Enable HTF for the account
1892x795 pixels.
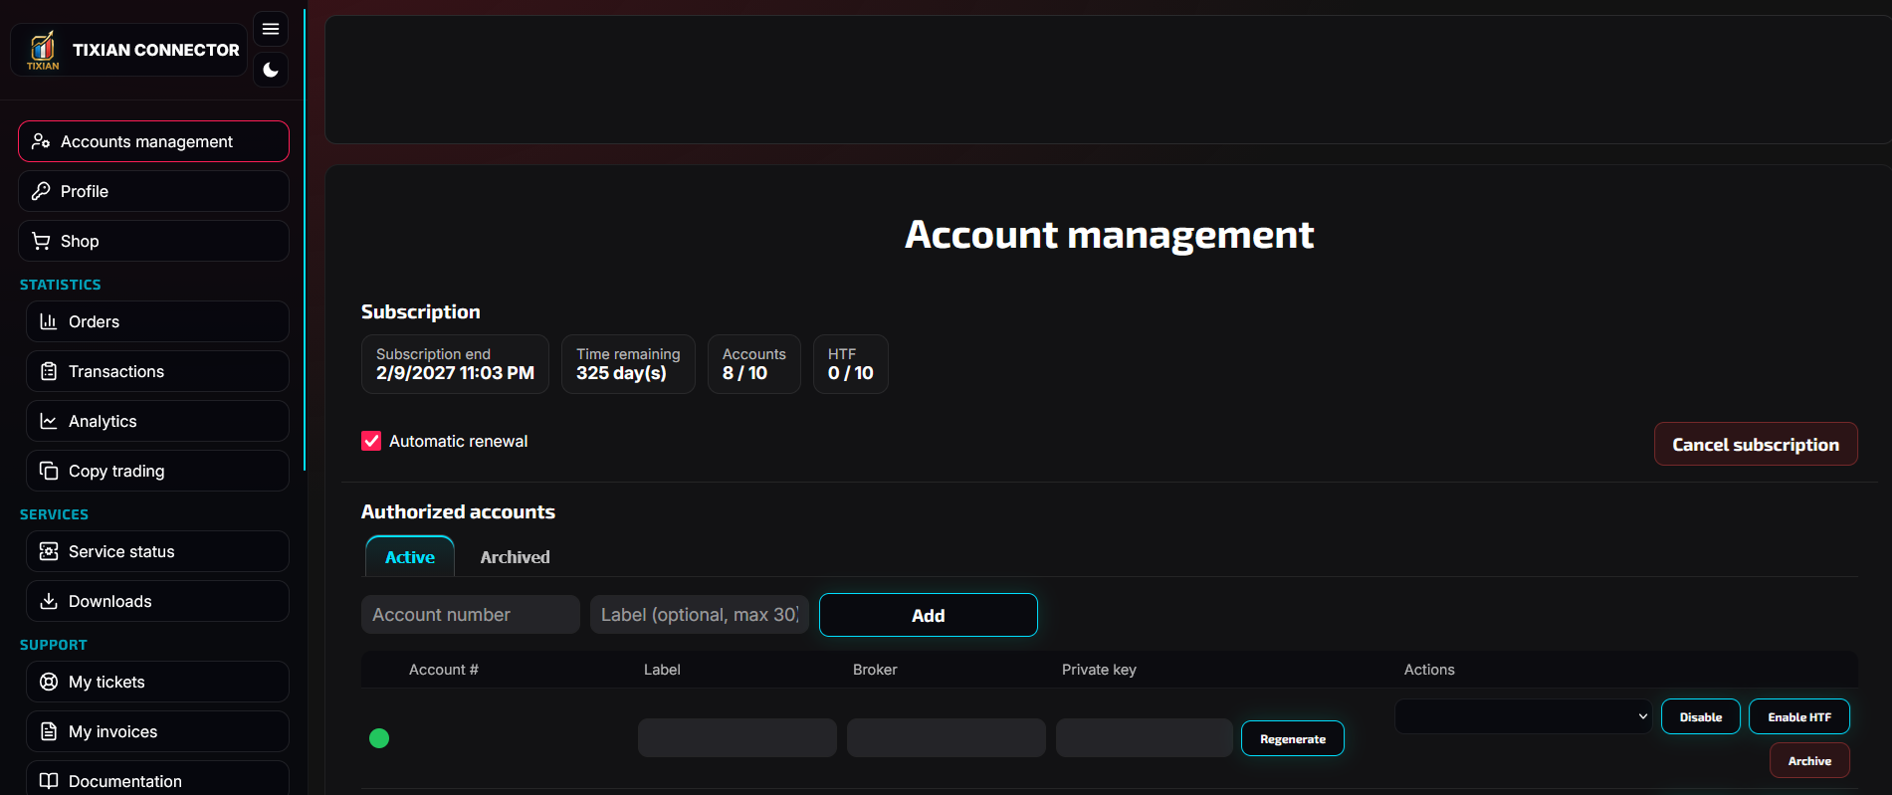1798,716
